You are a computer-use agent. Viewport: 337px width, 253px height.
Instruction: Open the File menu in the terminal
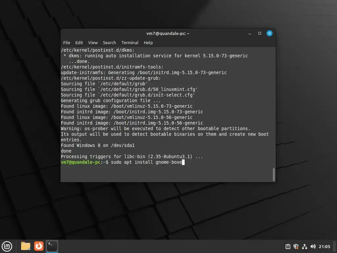pos(66,42)
